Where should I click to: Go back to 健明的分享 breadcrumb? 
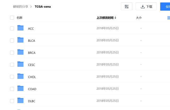(x=20, y=7)
